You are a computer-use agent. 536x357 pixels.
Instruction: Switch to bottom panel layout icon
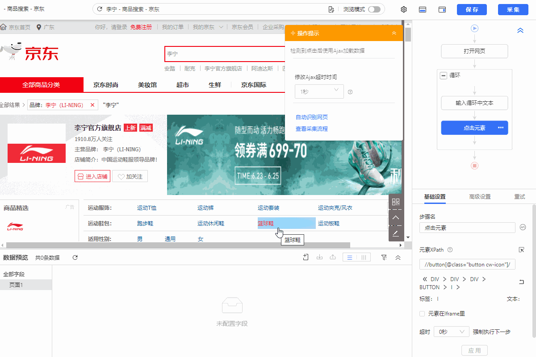click(422, 9)
